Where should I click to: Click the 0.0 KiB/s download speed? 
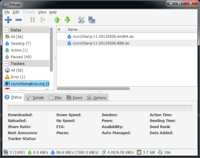41,152
